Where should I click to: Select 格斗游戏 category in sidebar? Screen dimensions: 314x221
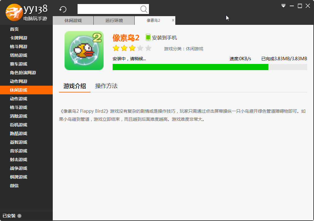[19, 108]
